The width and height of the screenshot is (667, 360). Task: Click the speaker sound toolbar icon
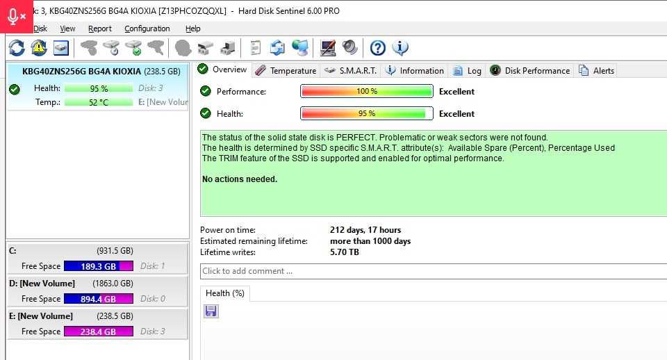(349, 47)
